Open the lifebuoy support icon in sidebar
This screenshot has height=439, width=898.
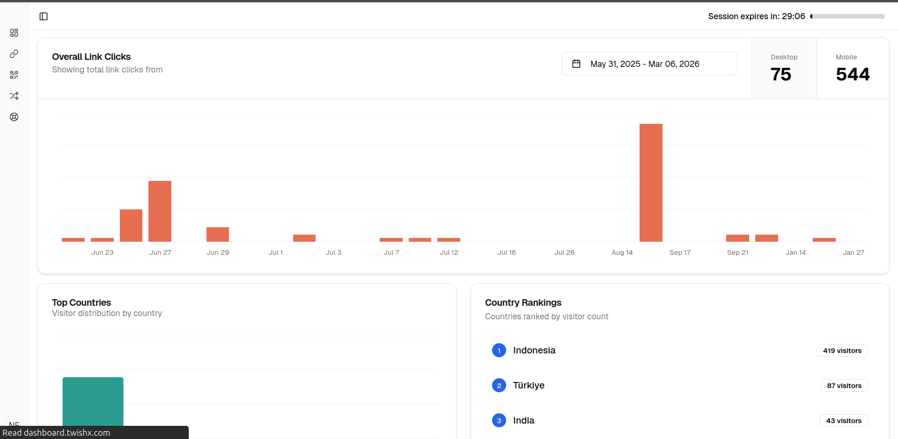(x=14, y=117)
